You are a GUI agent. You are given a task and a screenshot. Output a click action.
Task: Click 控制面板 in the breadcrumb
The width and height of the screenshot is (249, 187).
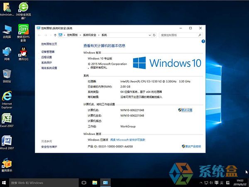(x=72, y=35)
